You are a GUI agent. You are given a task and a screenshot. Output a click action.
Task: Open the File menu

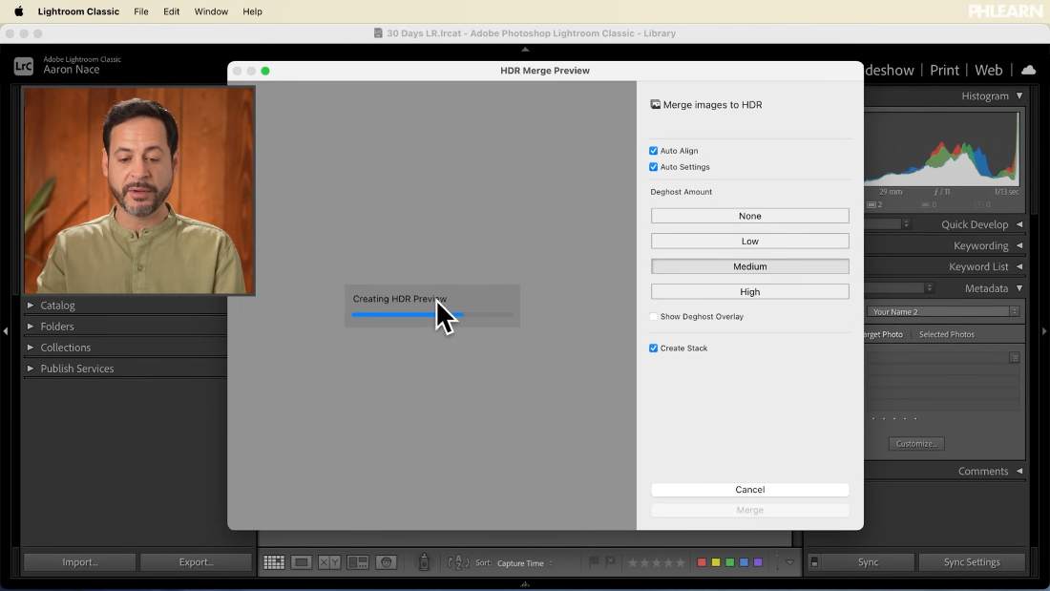tap(140, 11)
